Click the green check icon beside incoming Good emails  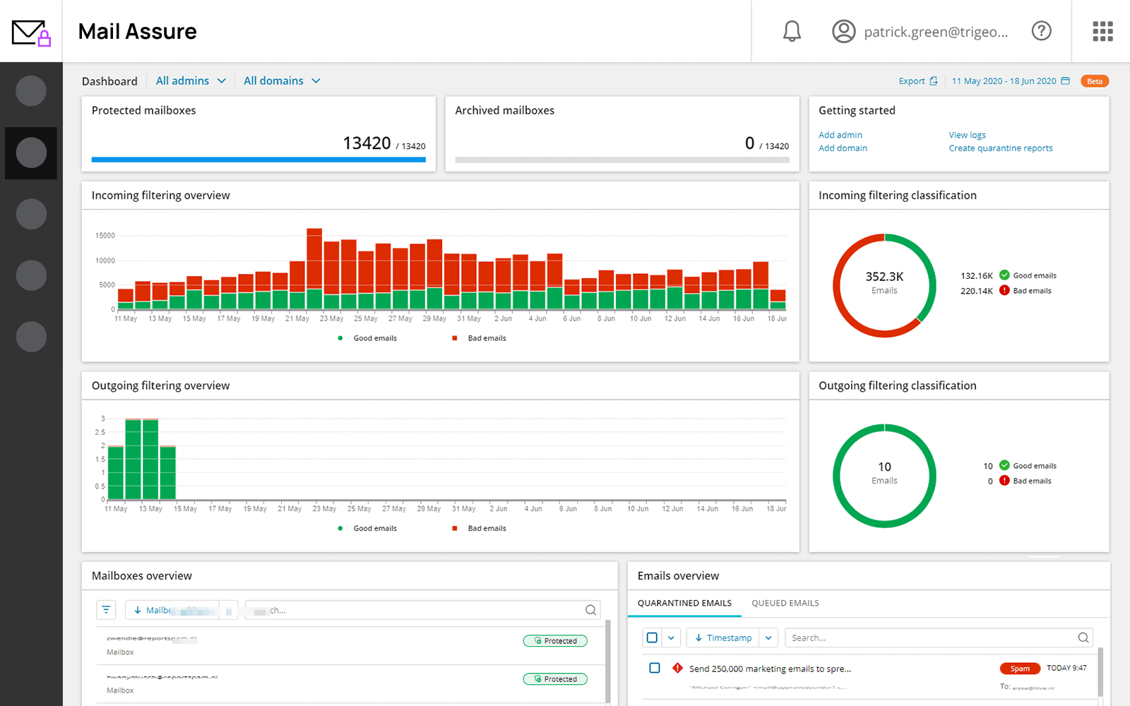point(1004,275)
